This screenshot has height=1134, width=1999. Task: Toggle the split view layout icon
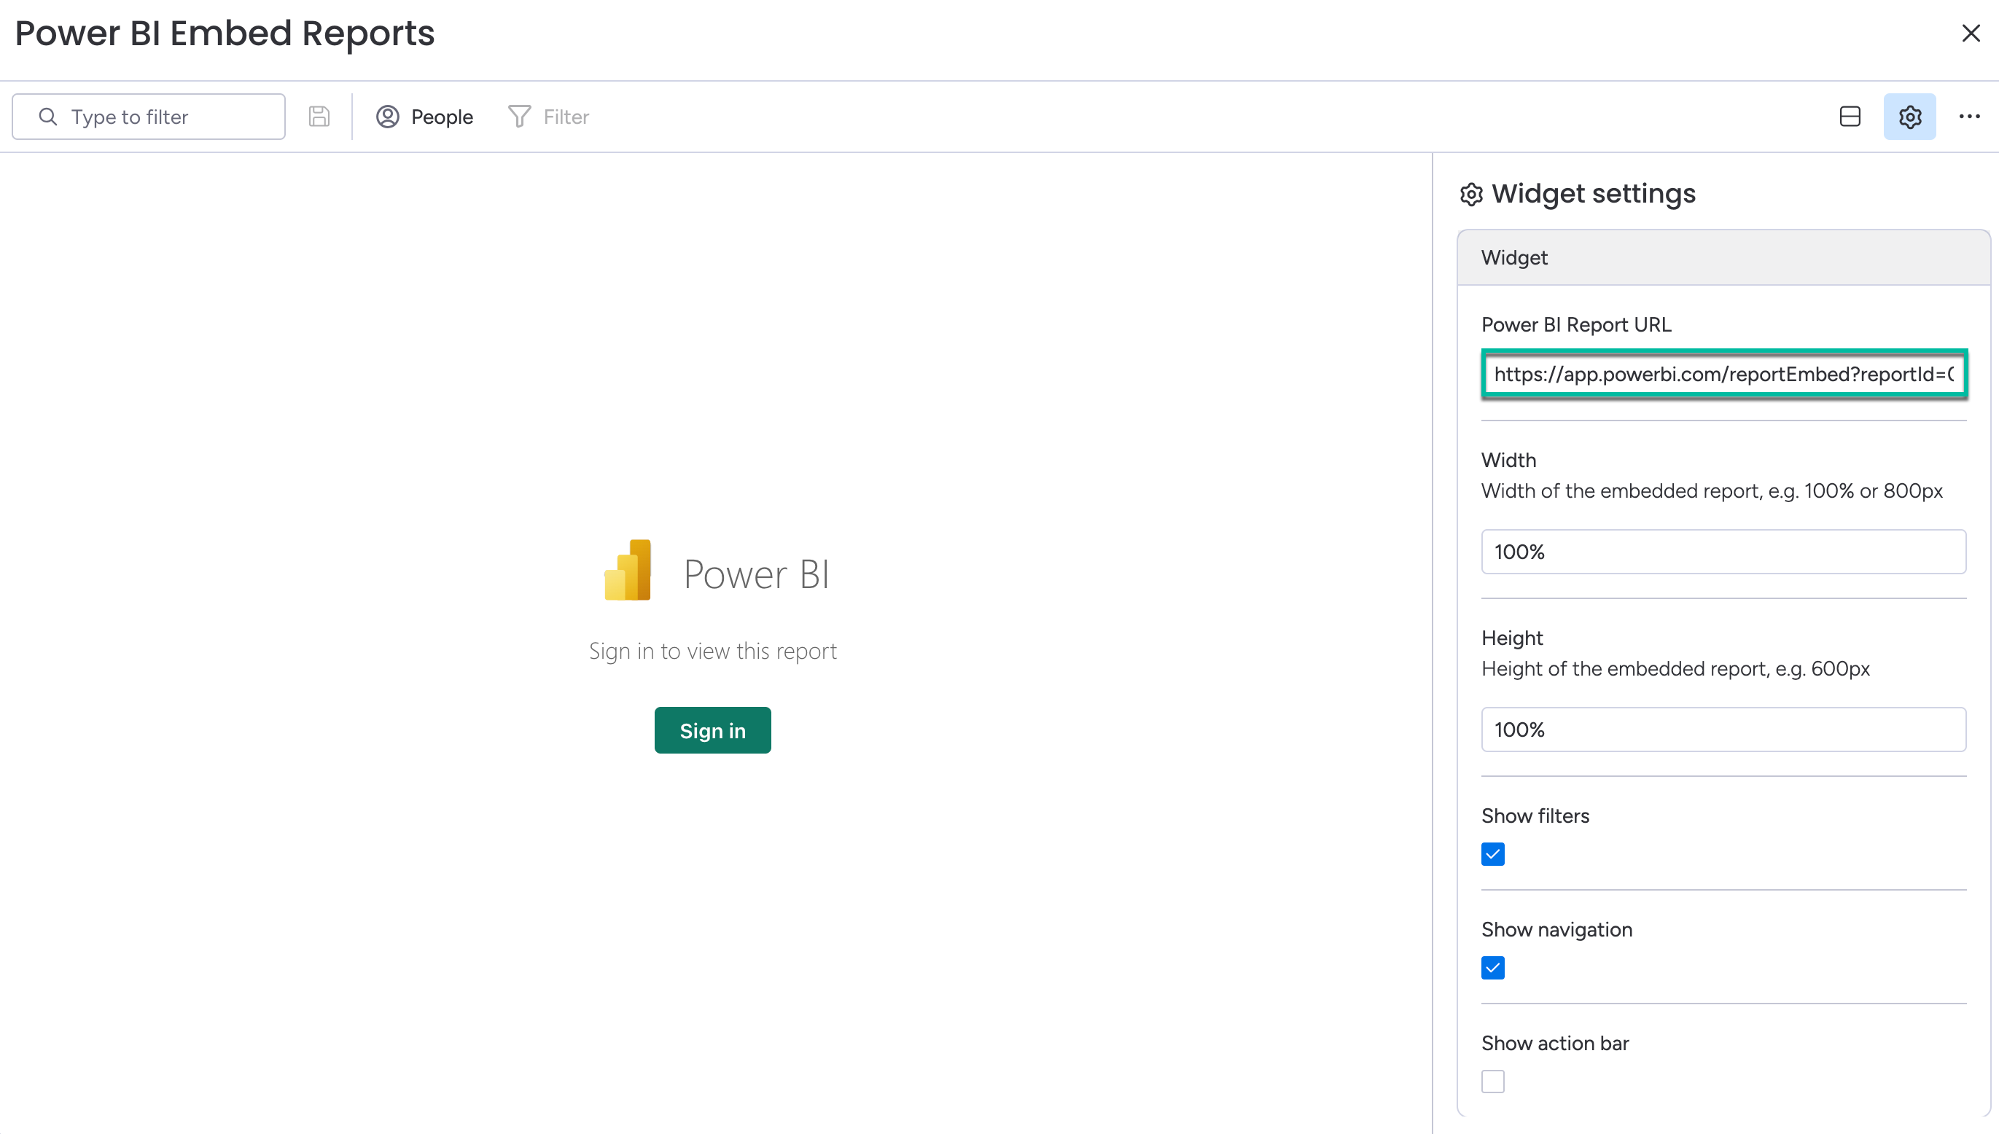1850,117
